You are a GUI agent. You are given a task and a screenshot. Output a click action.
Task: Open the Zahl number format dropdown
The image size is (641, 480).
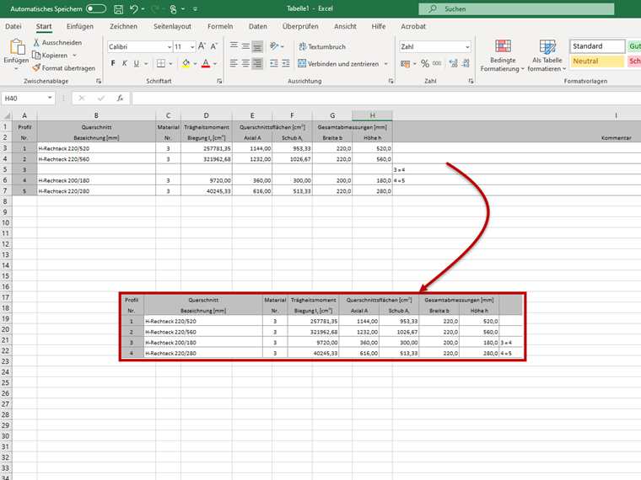pos(467,47)
